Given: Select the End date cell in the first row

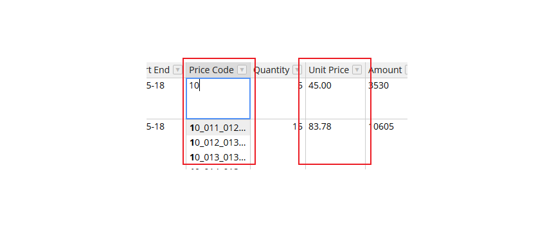Looking at the screenshot, I should coord(166,98).
